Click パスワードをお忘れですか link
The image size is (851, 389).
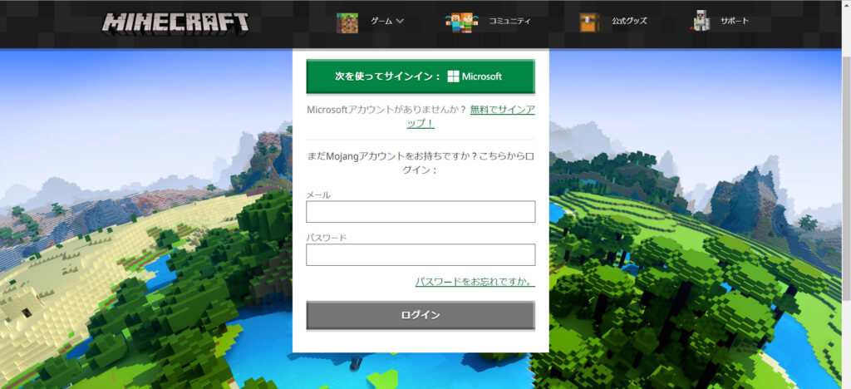[475, 282]
